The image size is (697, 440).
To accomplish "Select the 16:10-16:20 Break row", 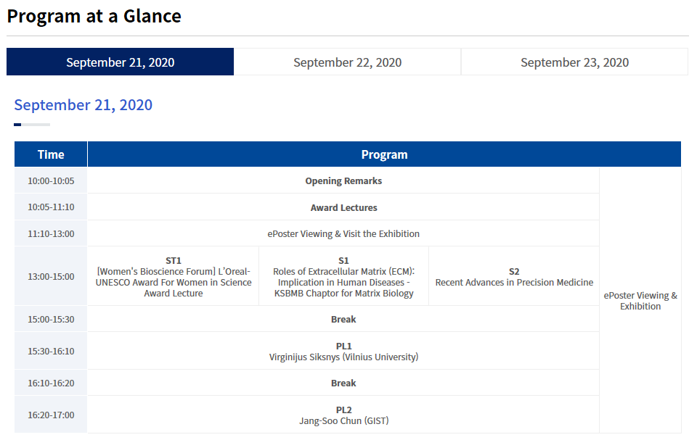I will coord(343,383).
